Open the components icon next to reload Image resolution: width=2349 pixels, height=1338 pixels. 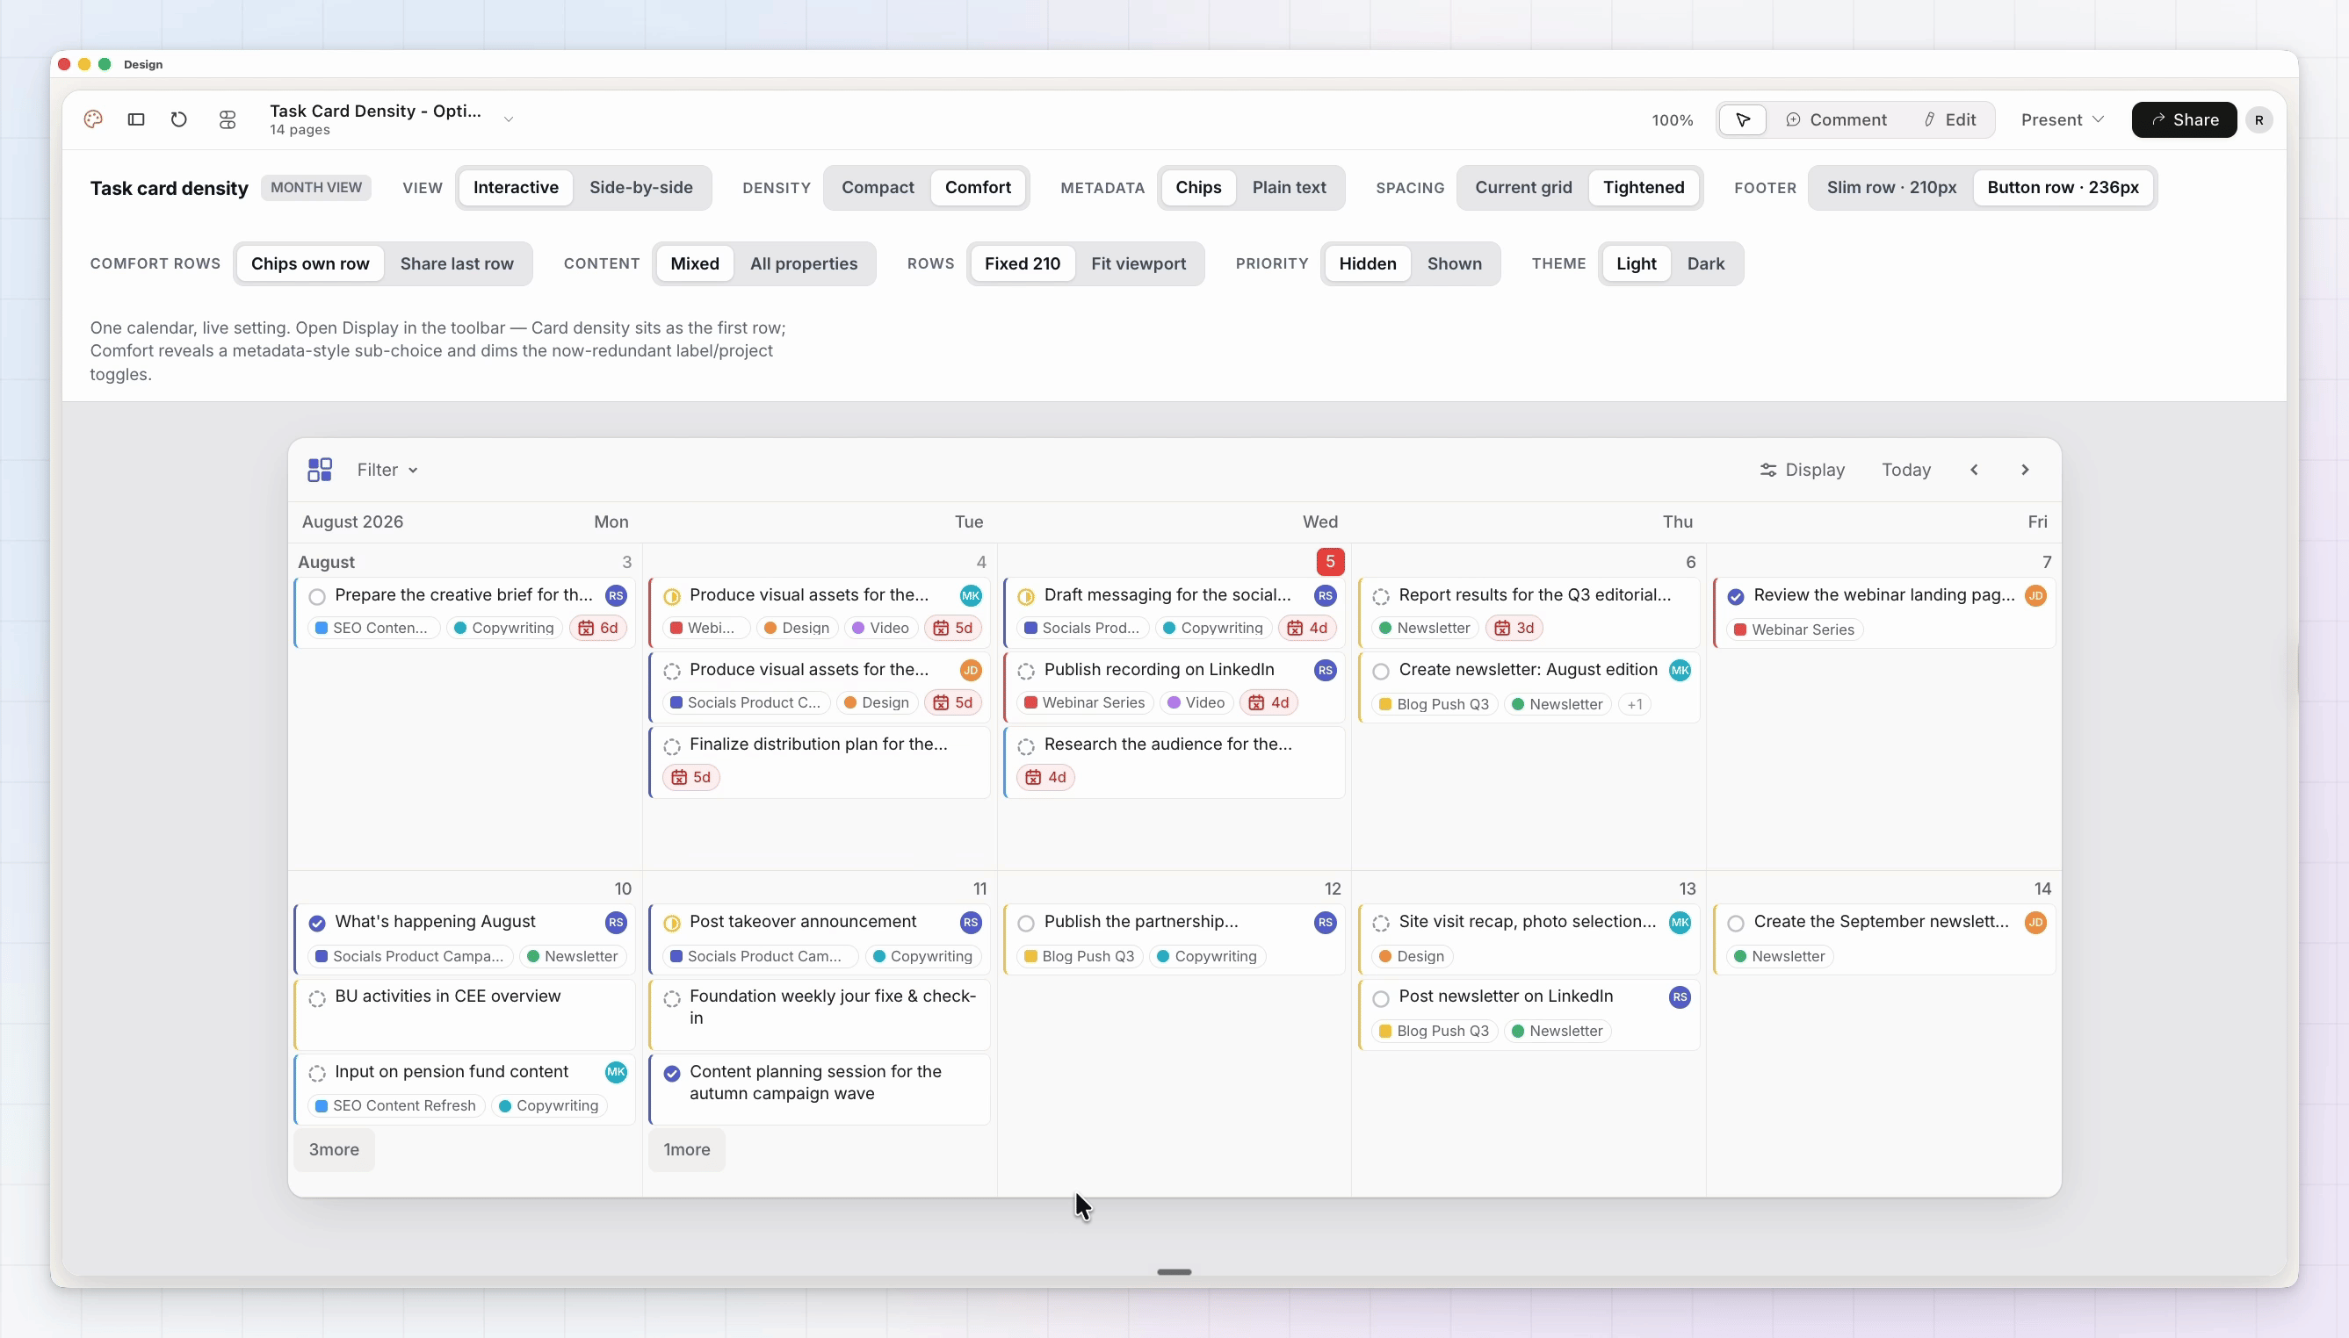pos(228,119)
